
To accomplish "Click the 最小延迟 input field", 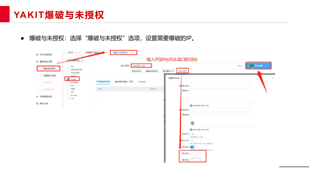I will (195, 153).
